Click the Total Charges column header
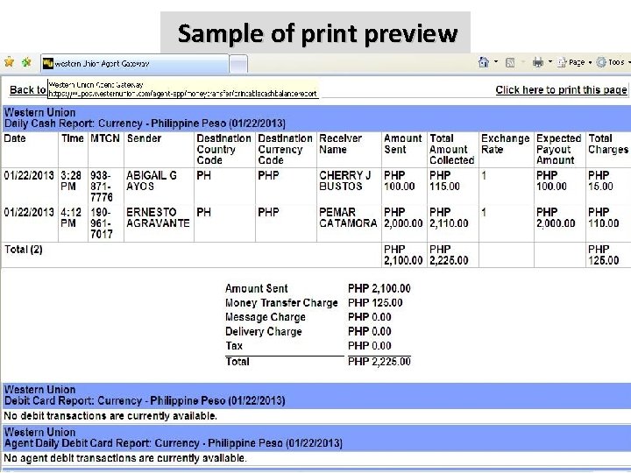This screenshot has height=473, width=631. pos(608,144)
